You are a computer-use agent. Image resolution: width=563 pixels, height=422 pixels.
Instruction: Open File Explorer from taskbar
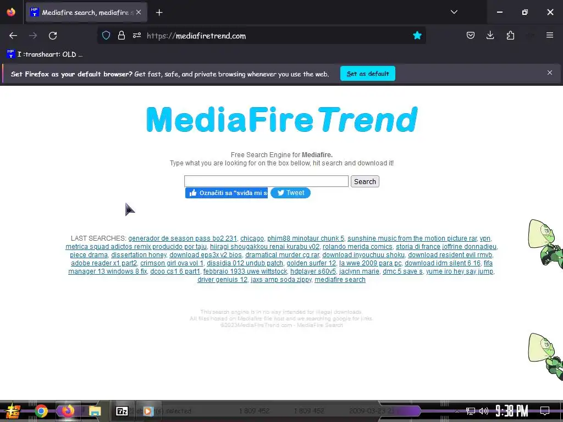point(95,411)
